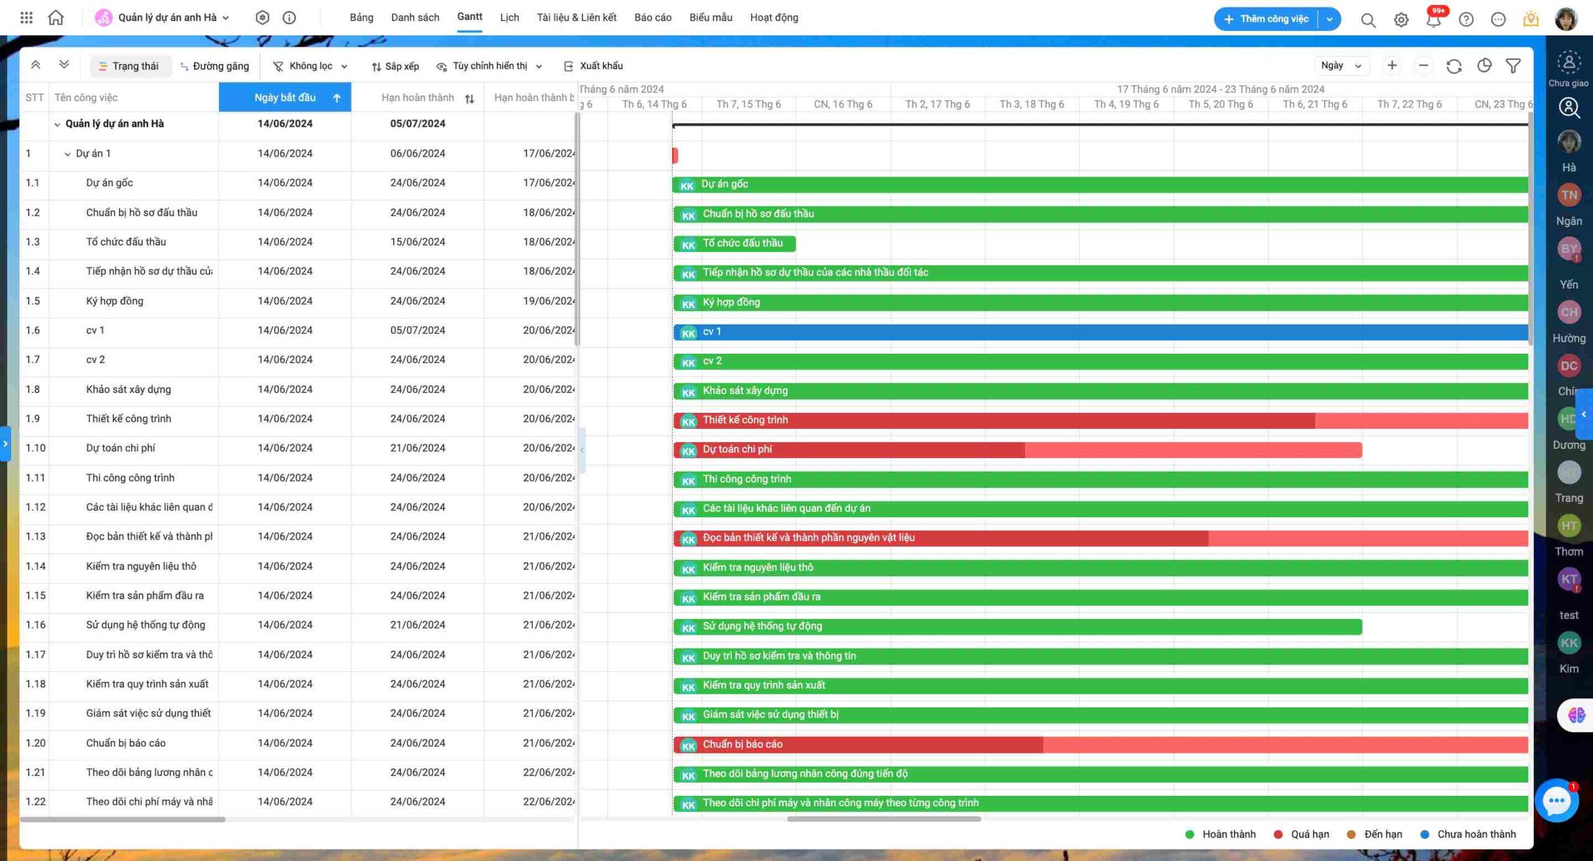Open the funnel filter icon at right
Viewport: 1593px width, 861px height.
pos(1513,66)
